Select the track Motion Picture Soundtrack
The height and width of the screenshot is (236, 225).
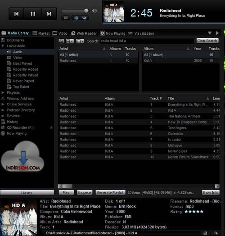(x=188, y=157)
